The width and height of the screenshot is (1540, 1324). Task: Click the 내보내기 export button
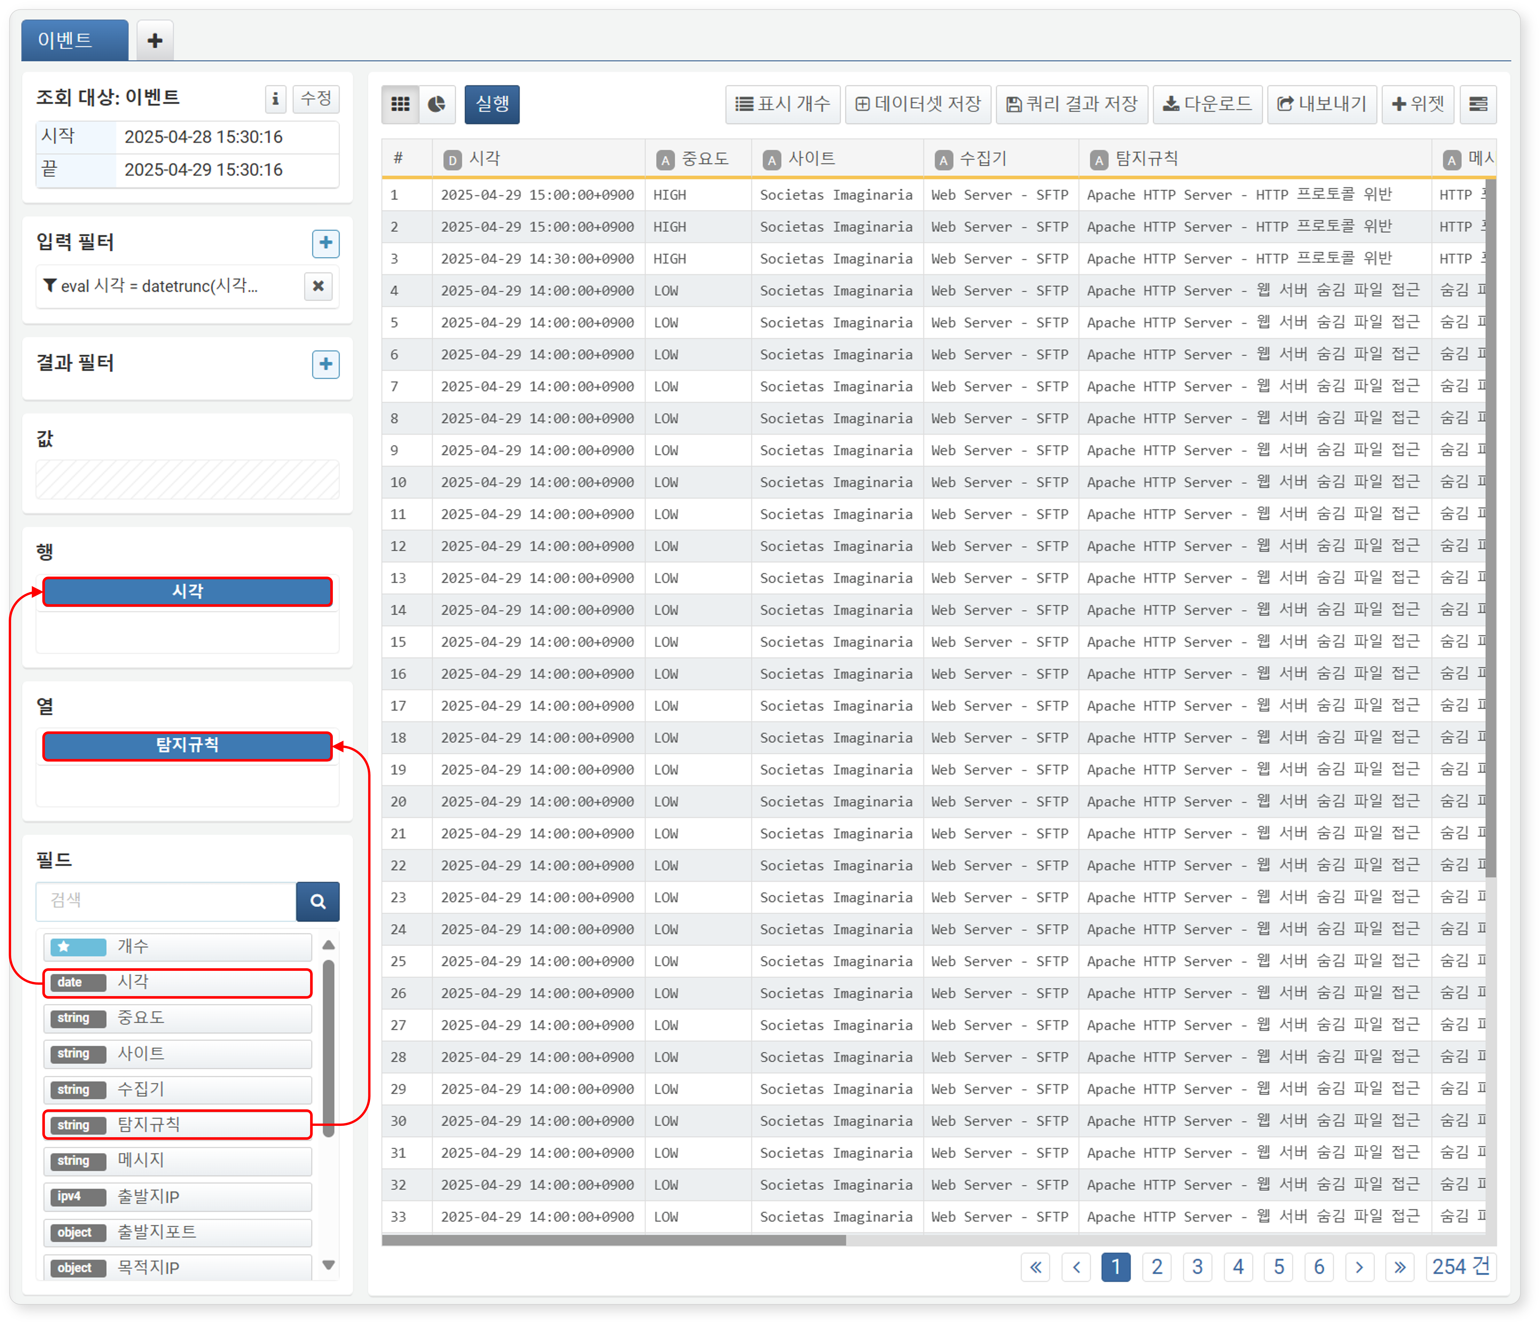[1322, 104]
